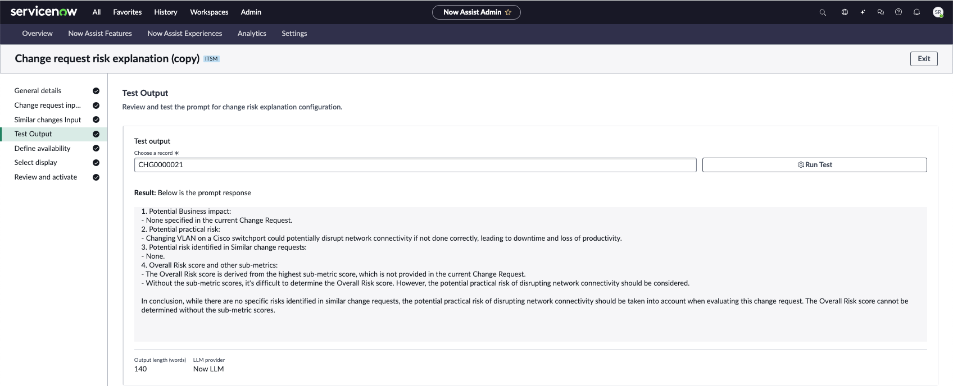This screenshot has height=386, width=953.
Task: Open the Workspaces dropdown menu
Action: click(209, 12)
